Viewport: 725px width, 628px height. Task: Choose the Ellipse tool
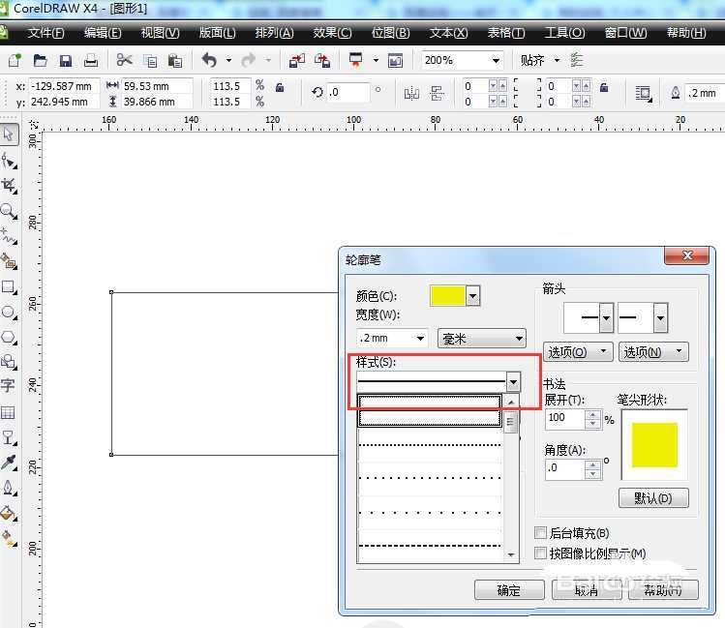9,312
